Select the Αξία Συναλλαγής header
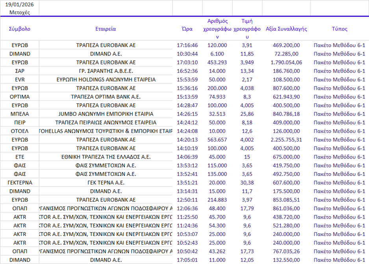The width and height of the screenshot is (369, 264). click(x=286, y=29)
